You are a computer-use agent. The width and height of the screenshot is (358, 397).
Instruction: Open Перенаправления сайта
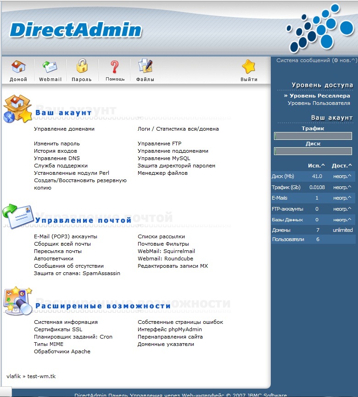(x=170, y=337)
